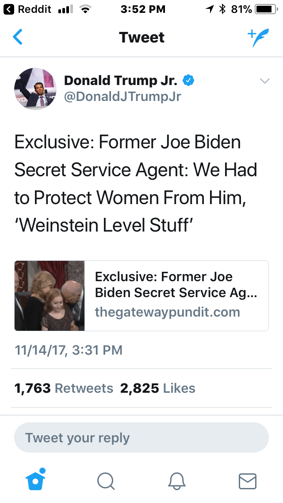Screen dimensions: 283x503
Task: Open the Home tab icon
Action: pos(35,480)
